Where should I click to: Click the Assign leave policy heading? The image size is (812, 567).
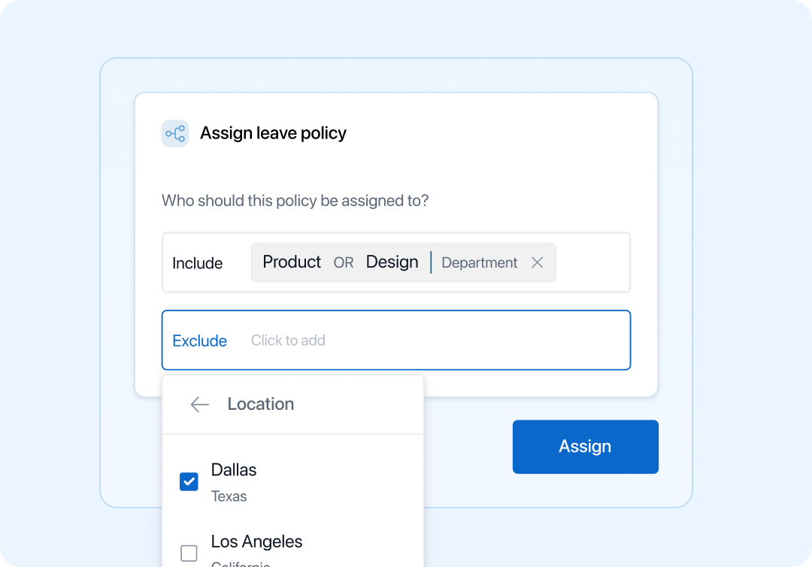click(x=273, y=133)
